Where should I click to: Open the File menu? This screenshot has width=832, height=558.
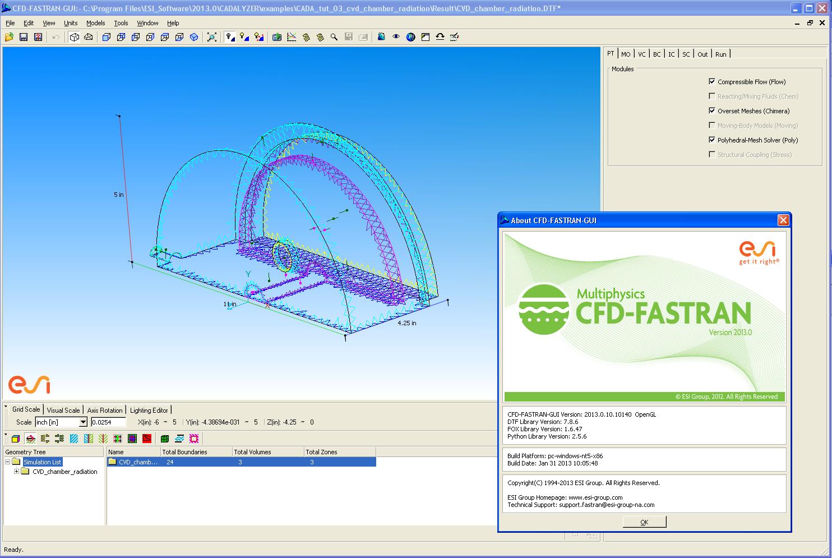pyautogui.click(x=10, y=23)
